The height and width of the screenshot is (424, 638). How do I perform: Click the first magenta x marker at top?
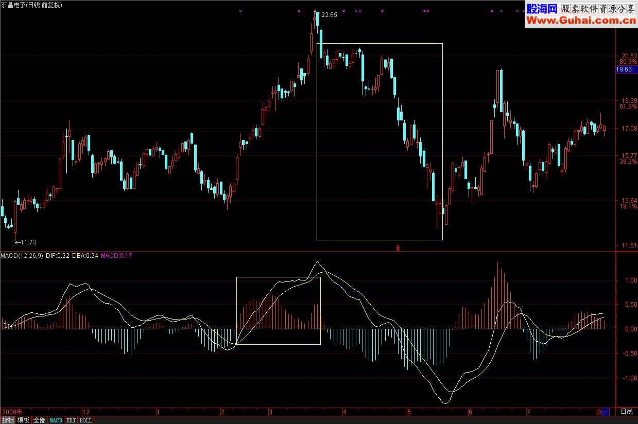(240, 11)
